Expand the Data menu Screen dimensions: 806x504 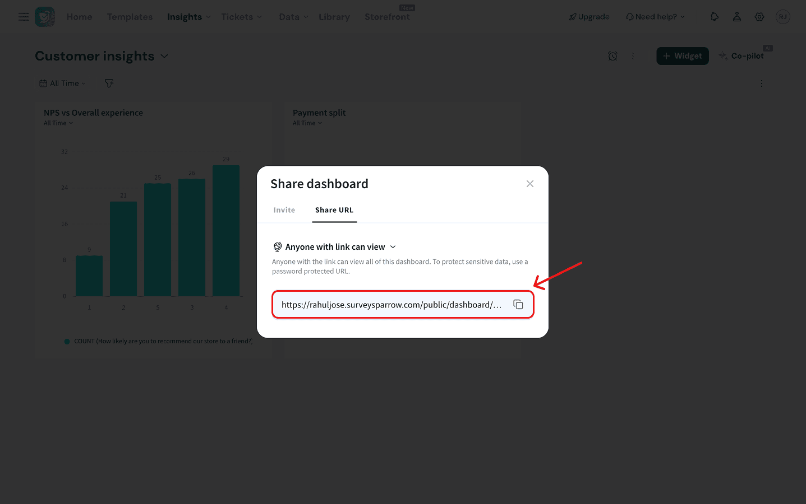(294, 17)
